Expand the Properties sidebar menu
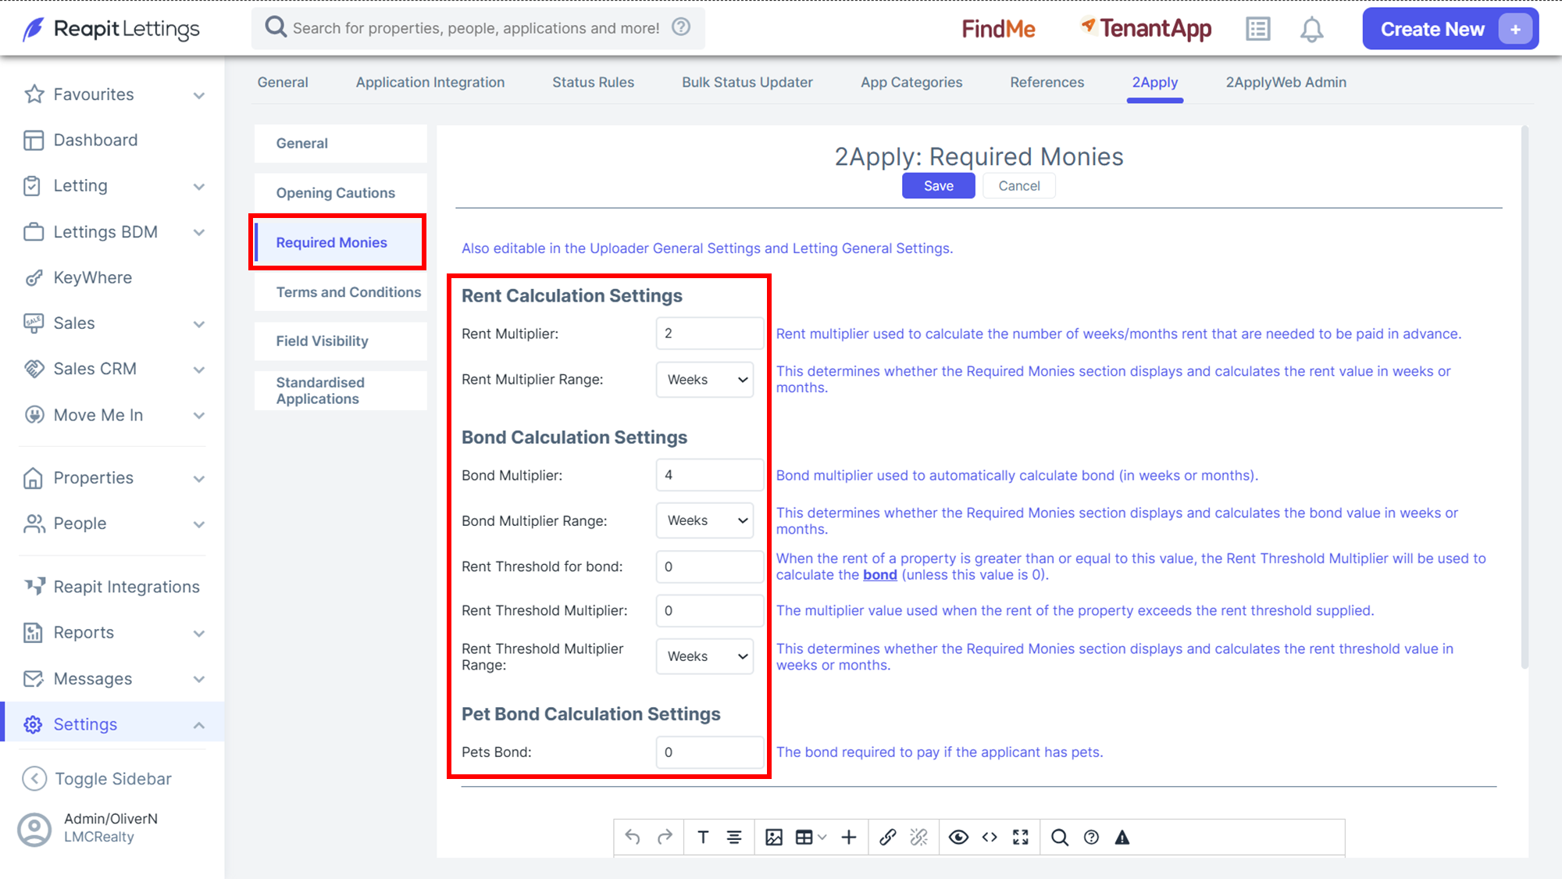Screen dimensions: 1562x879 tap(199, 478)
